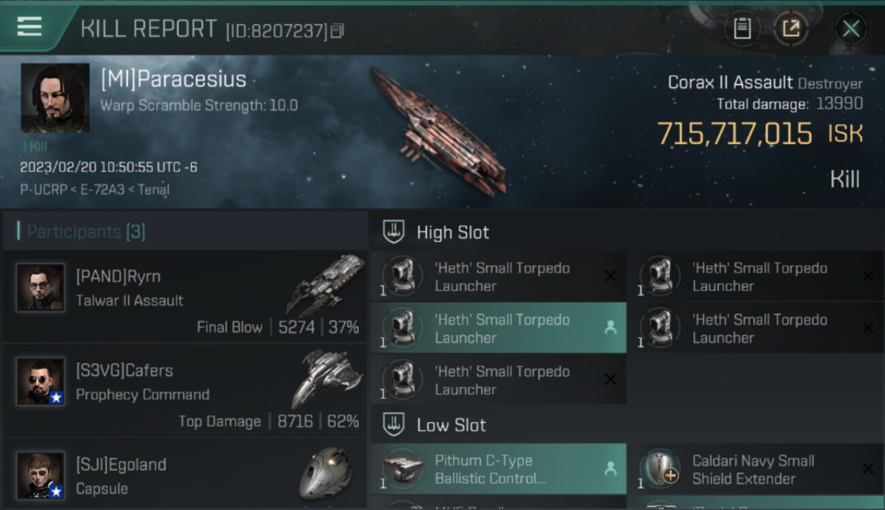
Task: Open Cafers' pilot portrait
Action: (40, 381)
